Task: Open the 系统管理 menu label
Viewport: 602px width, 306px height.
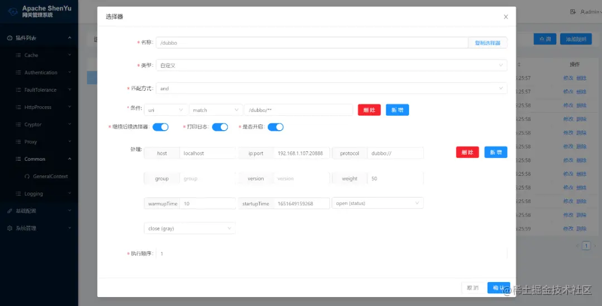Action: pyautogui.click(x=26, y=228)
